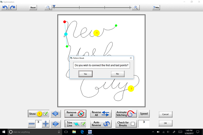Click Yes in Pattern Break dialog
This screenshot has width=203, height=135.
85,74
